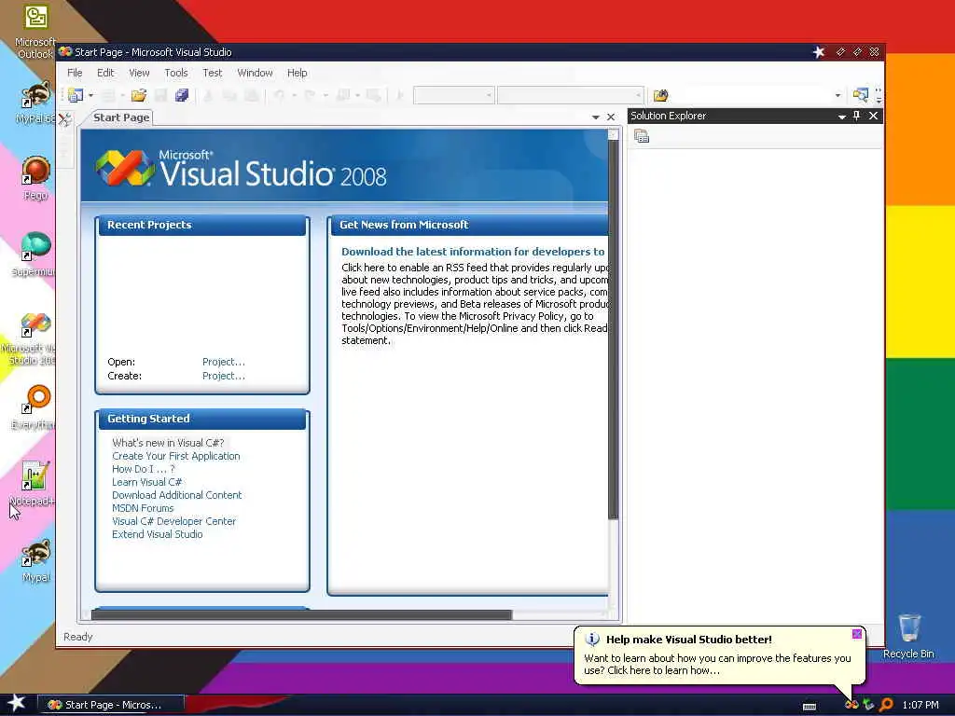Open What's new in Visual C#? link
This screenshot has height=716, width=955.
point(168,443)
